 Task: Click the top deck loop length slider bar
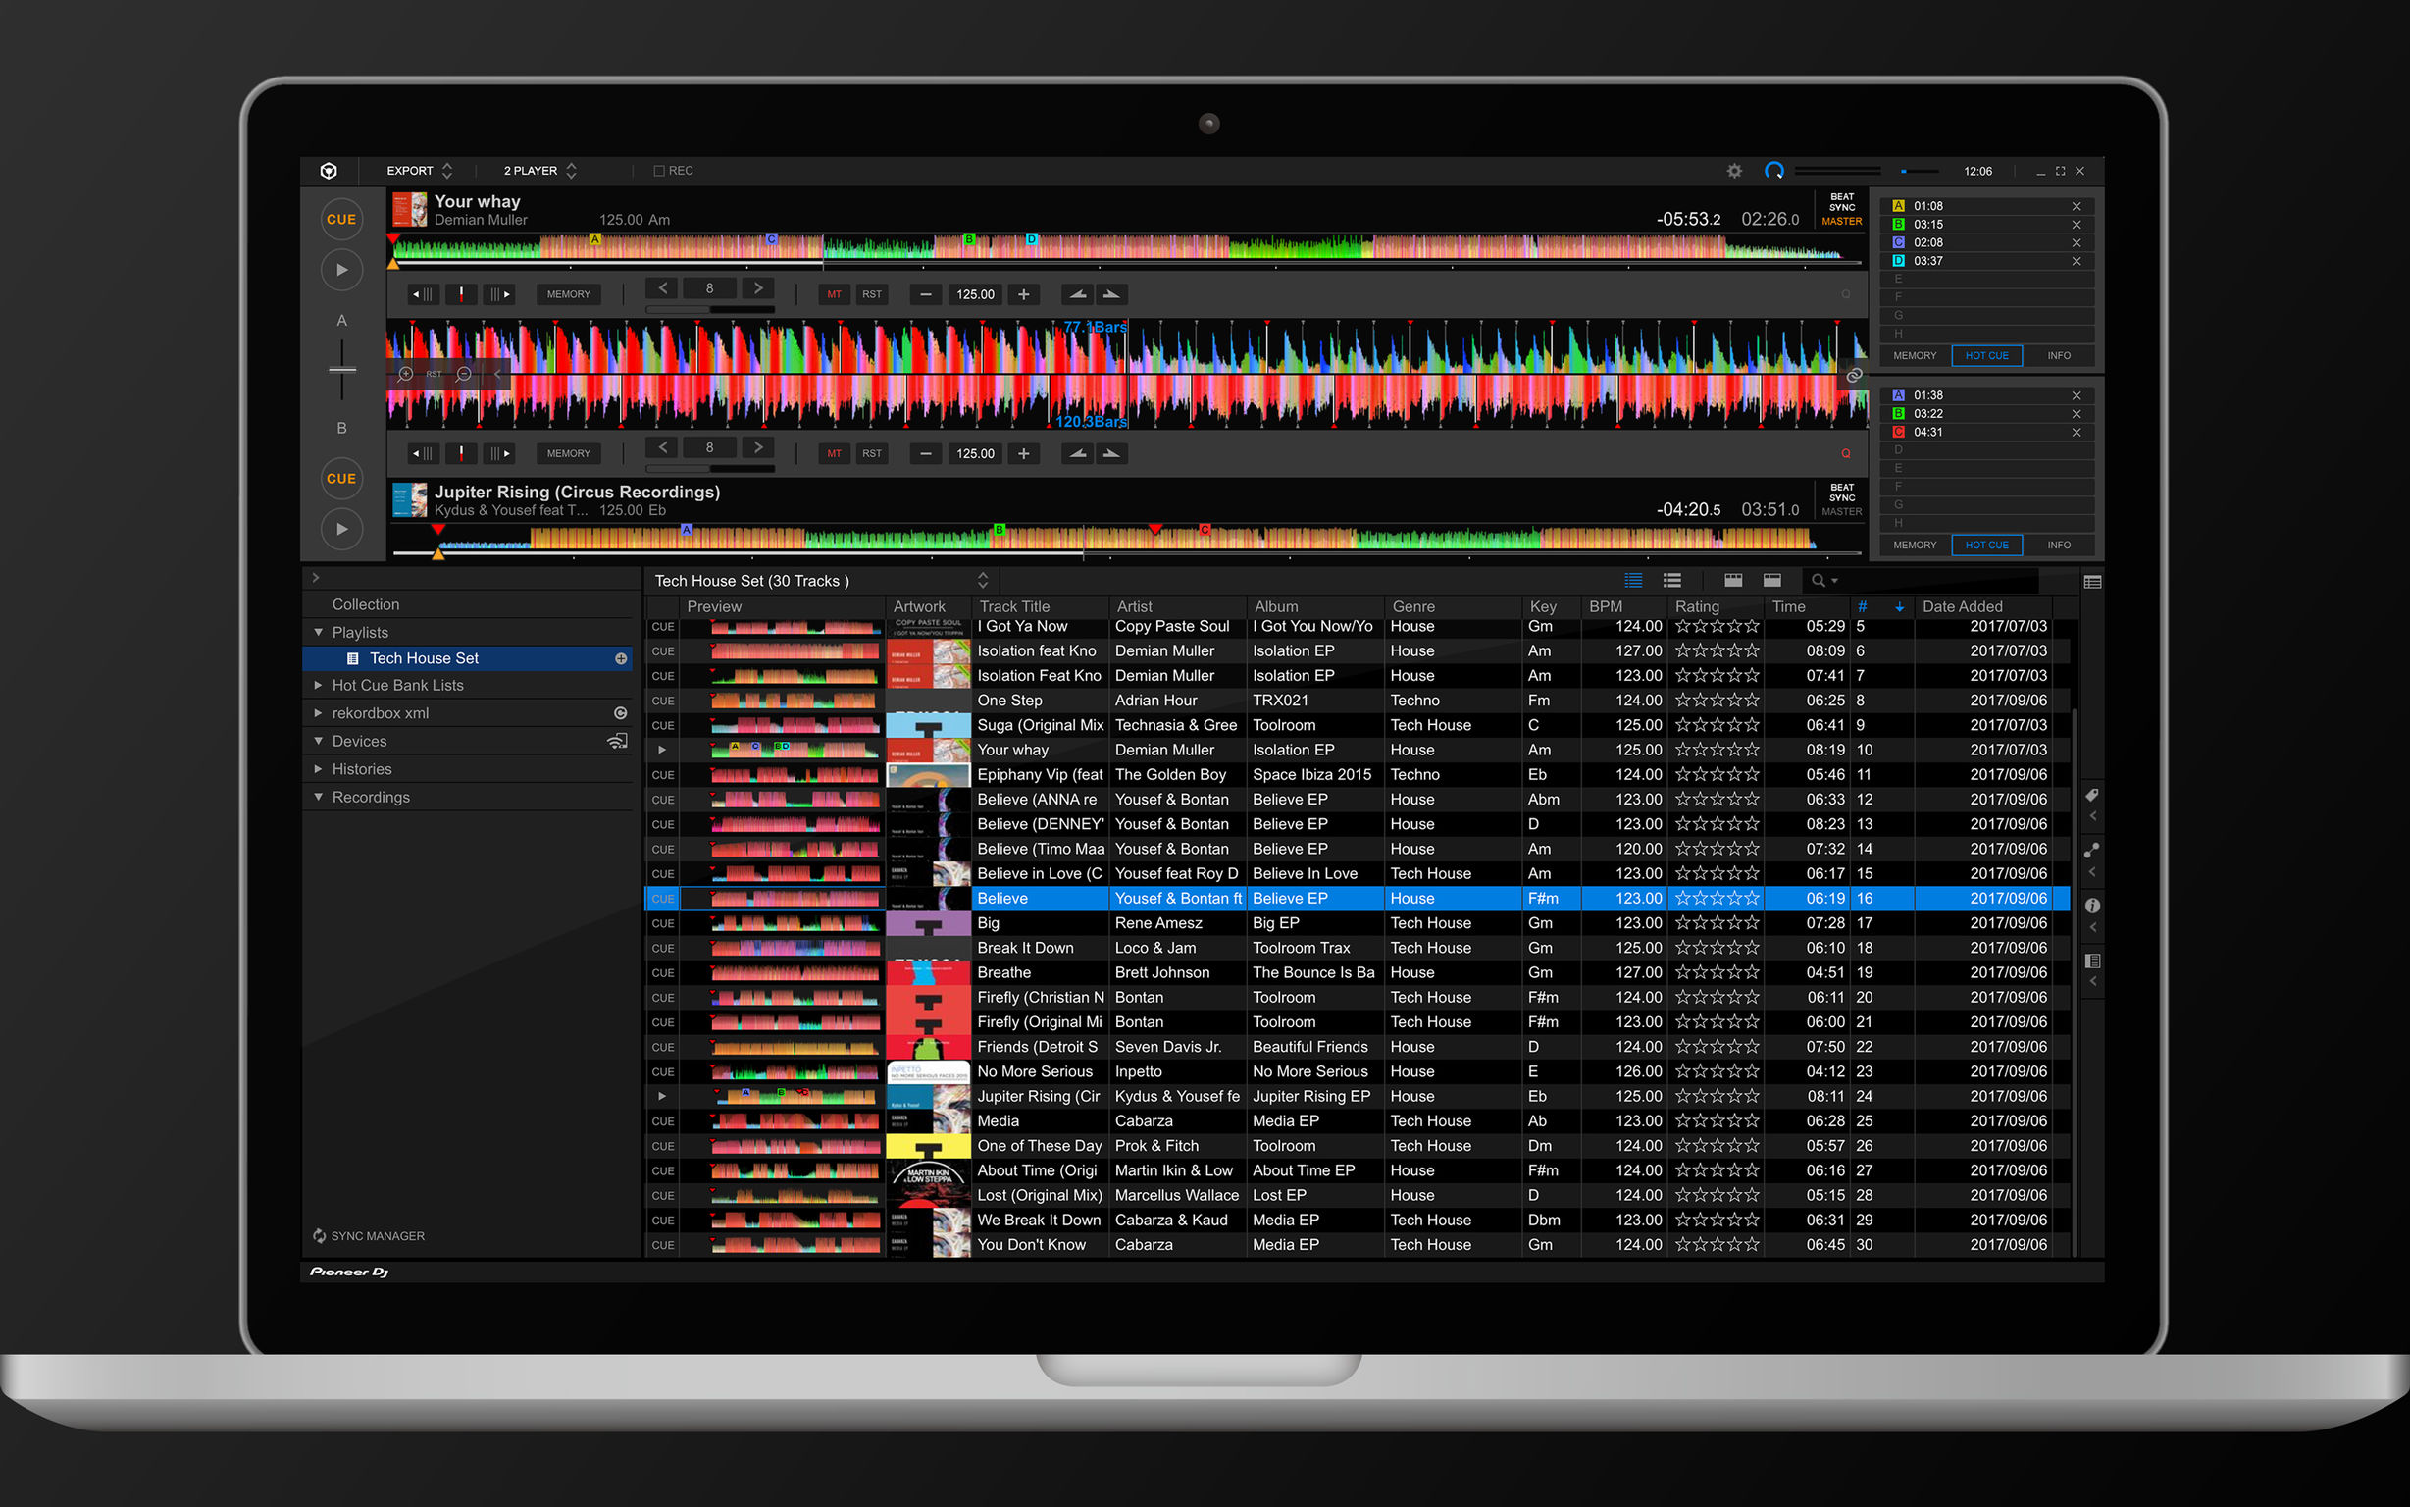(x=709, y=310)
